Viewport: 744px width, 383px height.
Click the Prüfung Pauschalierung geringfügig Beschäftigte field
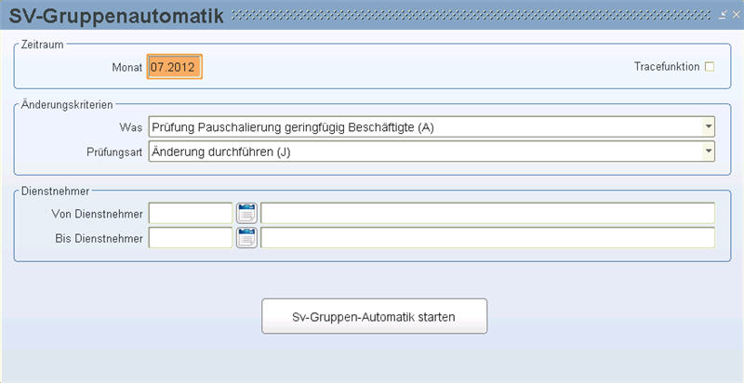432,127
